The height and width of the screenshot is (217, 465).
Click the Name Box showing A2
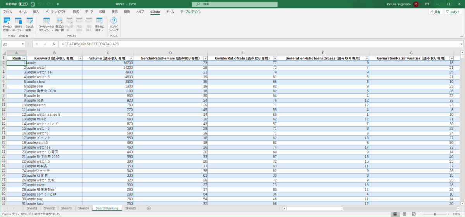(x=12, y=44)
